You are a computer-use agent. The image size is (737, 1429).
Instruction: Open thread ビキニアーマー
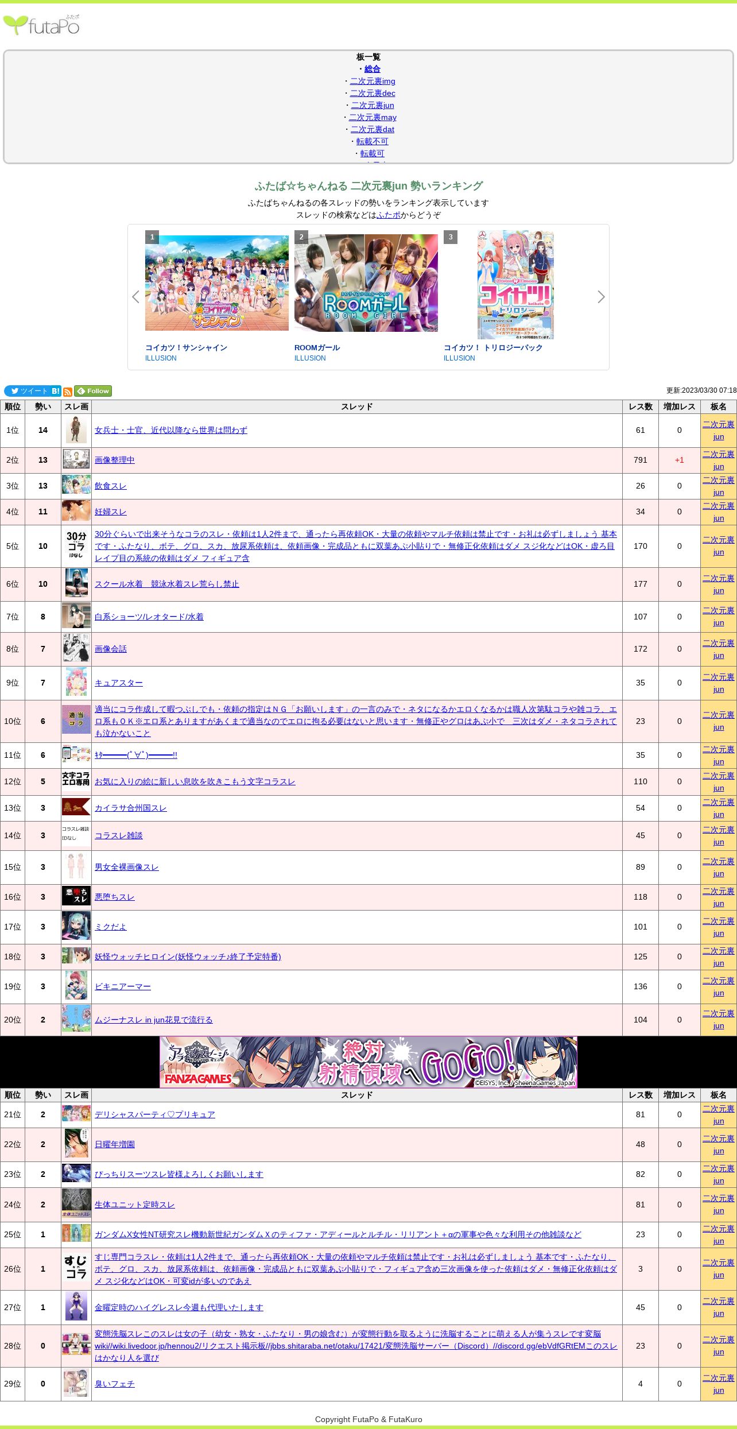click(123, 986)
